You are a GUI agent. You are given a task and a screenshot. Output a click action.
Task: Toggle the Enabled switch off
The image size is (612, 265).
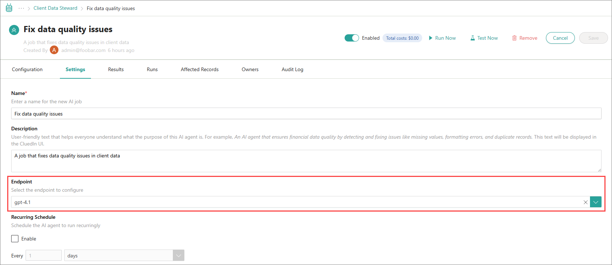[x=351, y=38]
